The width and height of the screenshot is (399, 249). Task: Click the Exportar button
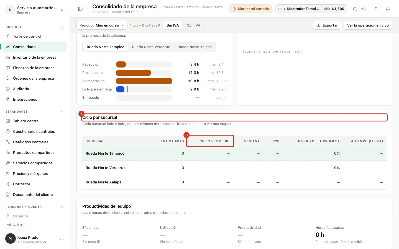point(327,25)
